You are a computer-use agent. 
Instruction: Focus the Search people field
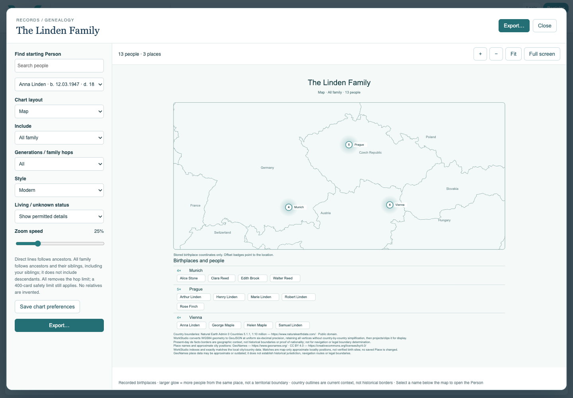click(x=59, y=66)
